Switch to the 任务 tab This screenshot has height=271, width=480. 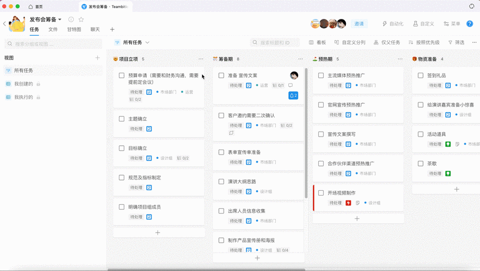[34, 29]
